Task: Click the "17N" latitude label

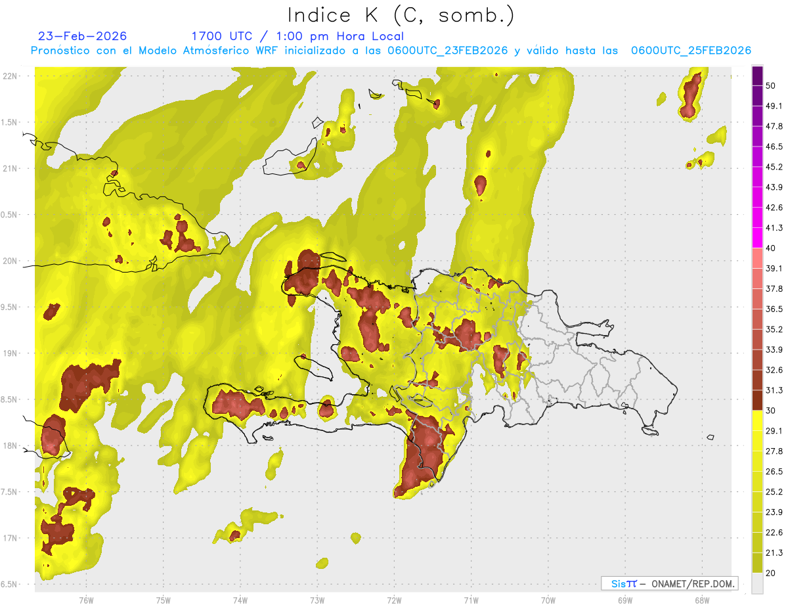Action: pyautogui.click(x=10, y=538)
